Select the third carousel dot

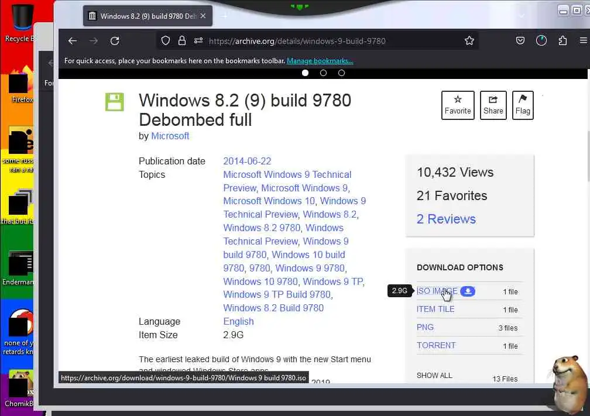tap(341, 73)
